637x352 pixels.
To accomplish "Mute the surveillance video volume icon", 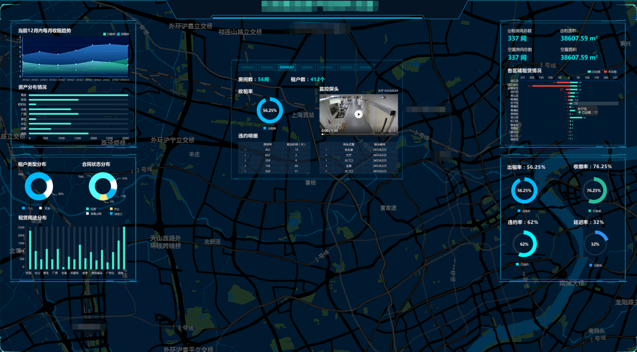I will 385,131.
